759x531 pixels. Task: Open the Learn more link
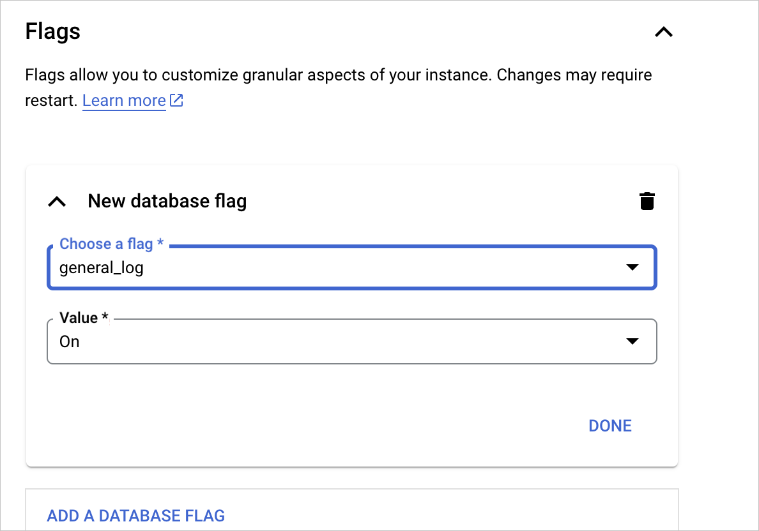pos(124,101)
